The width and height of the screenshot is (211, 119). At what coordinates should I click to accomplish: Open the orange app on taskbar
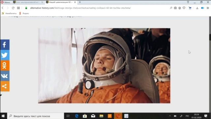point(110,116)
